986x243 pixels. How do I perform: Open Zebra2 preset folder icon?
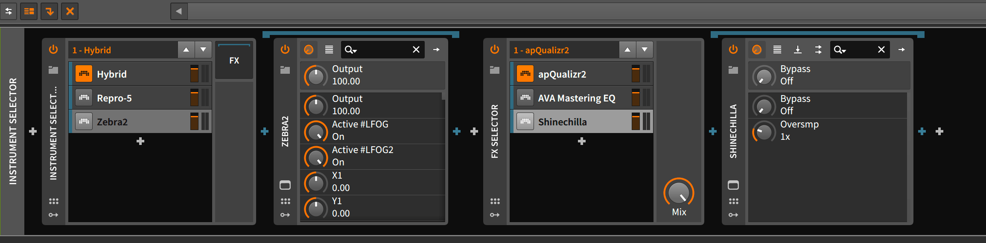(x=285, y=70)
